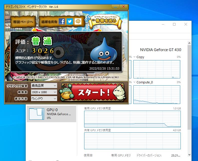Click the Copy engine usage graph
The height and width of the screenshot is (161, 198).
(157, 69)
